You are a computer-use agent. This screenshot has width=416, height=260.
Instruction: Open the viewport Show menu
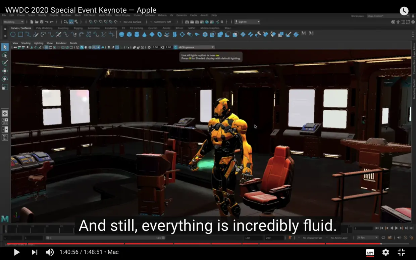pos(50,43)
